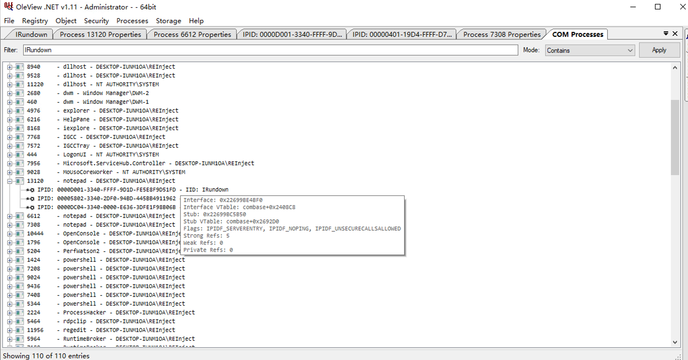Expand the notepad 6612 process node

point(10,216)
